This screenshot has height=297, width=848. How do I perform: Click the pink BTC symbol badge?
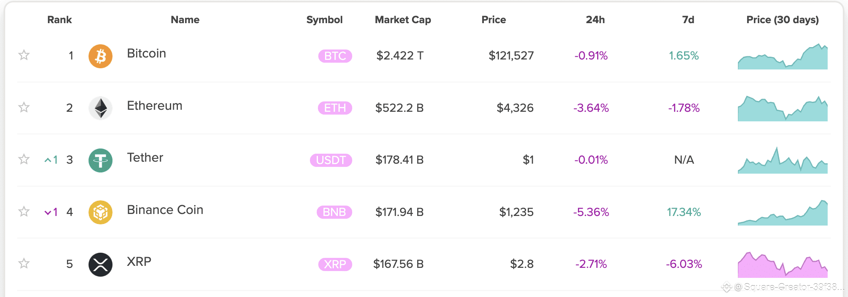pos(335,56)
